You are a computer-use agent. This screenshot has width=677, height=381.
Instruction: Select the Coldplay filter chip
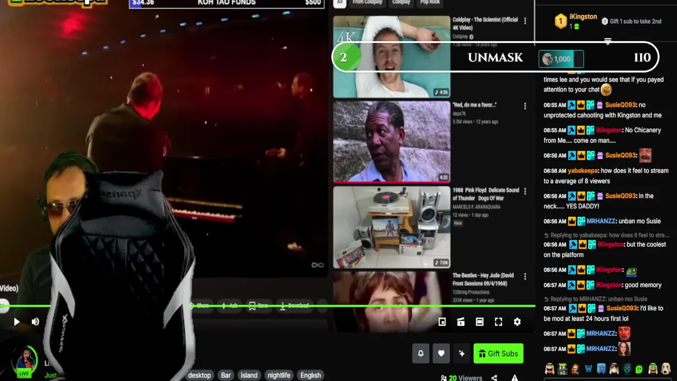(401, 2)
